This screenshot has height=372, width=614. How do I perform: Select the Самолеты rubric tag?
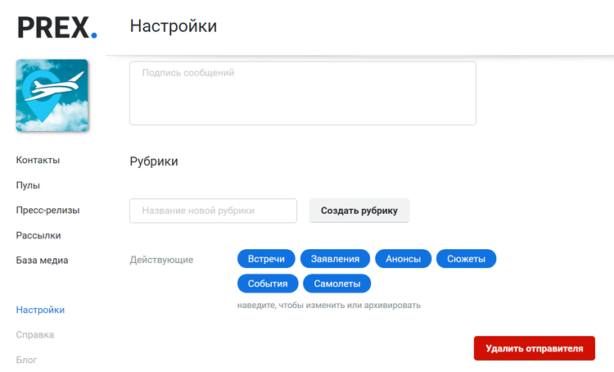[x=337, y=284]
